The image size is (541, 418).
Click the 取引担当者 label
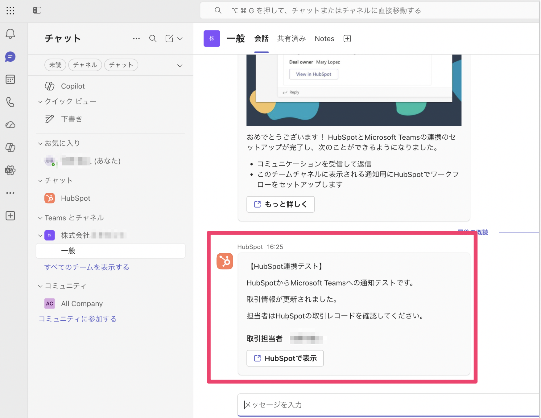[265, 339]
